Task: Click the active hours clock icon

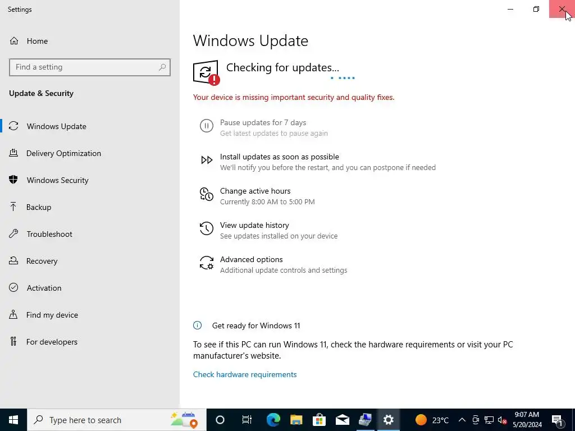Action: (x=207, y=194)
